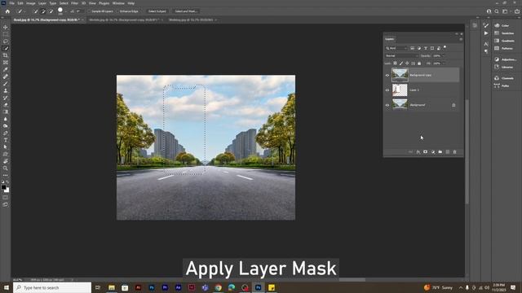Click the Windows search box
Viewport: 522px width, 293px height.
[x=52, y=287]
